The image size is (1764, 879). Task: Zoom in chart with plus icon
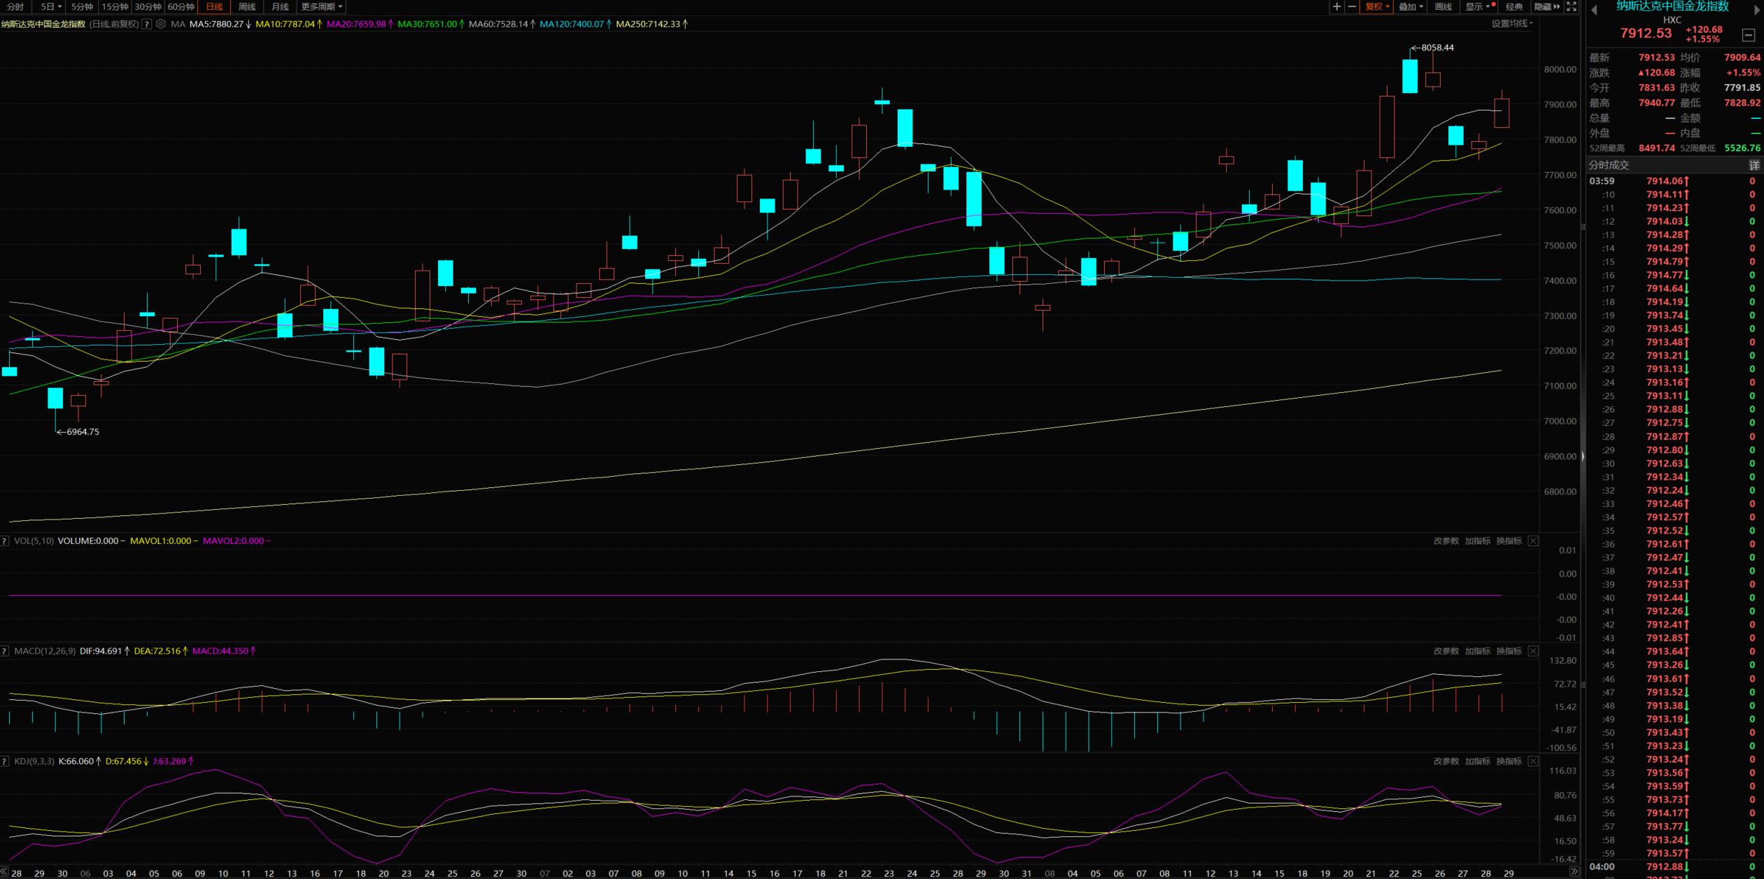pos(1336,6)
